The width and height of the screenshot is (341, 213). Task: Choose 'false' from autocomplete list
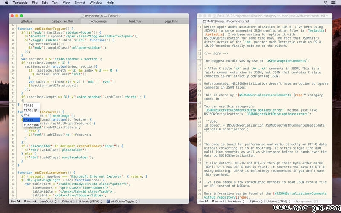click(32, 105)
